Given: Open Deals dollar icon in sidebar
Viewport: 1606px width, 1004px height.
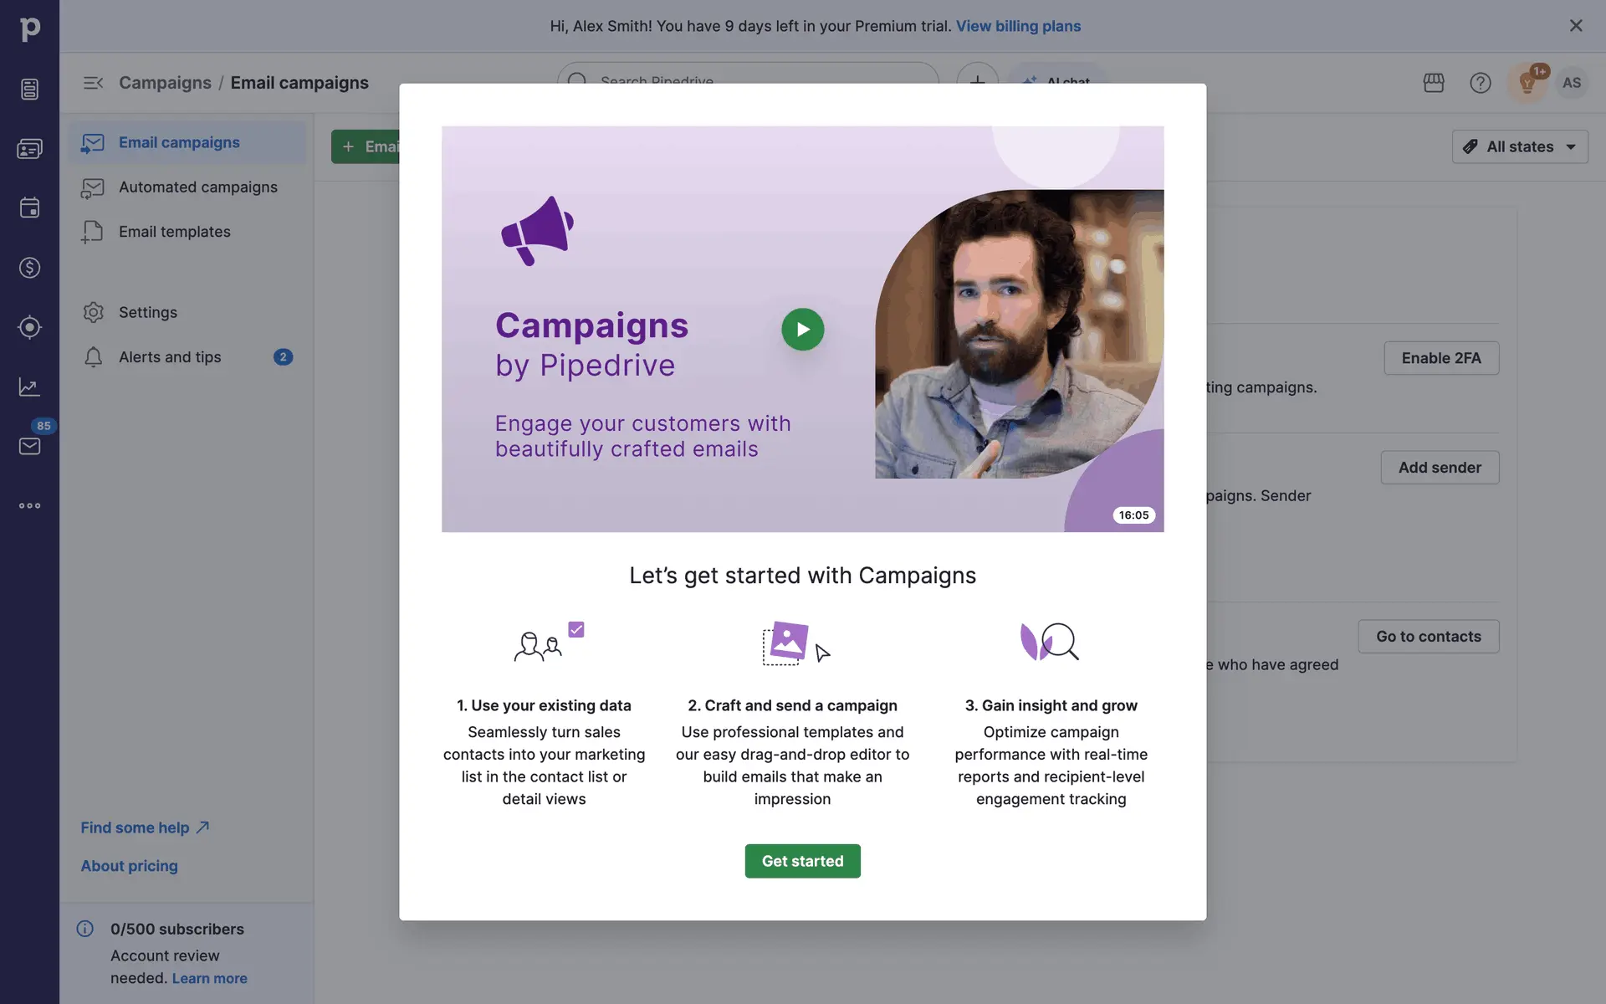Looking at the screenshot, I should [x=29, y=268].
